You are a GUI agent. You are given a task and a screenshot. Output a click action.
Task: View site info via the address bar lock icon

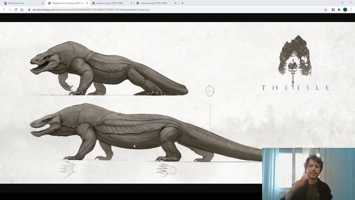[x=29, y=10]
